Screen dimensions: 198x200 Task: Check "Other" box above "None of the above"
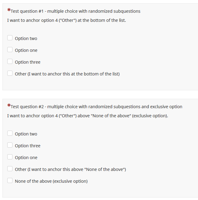(x=10, y=169)
